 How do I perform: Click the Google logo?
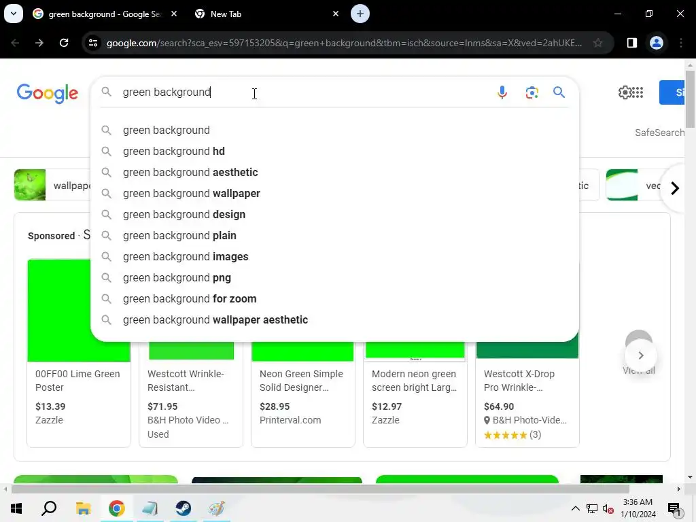[x=47, y=93]
